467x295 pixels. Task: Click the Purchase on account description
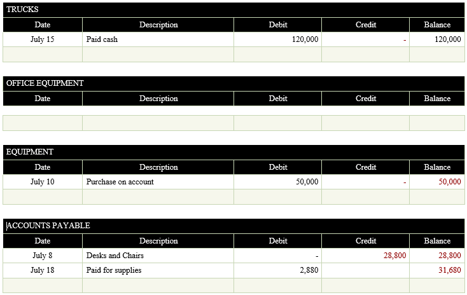point(120,182)
